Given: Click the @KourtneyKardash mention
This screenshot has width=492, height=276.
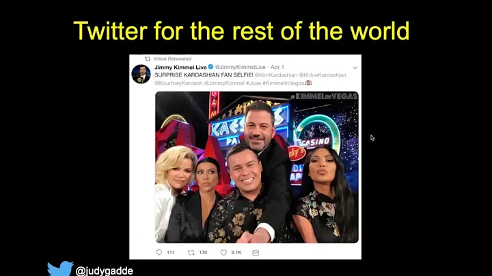Looking at the screenshot, I should [178, 83].
